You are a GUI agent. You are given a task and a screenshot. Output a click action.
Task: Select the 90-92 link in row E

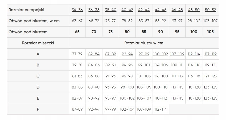click(x=94, y=98)
